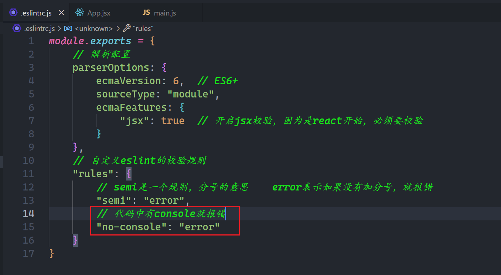This screenshot has height=275, width=501.
Task: Open the main.js tab
Action: (165, 13)
